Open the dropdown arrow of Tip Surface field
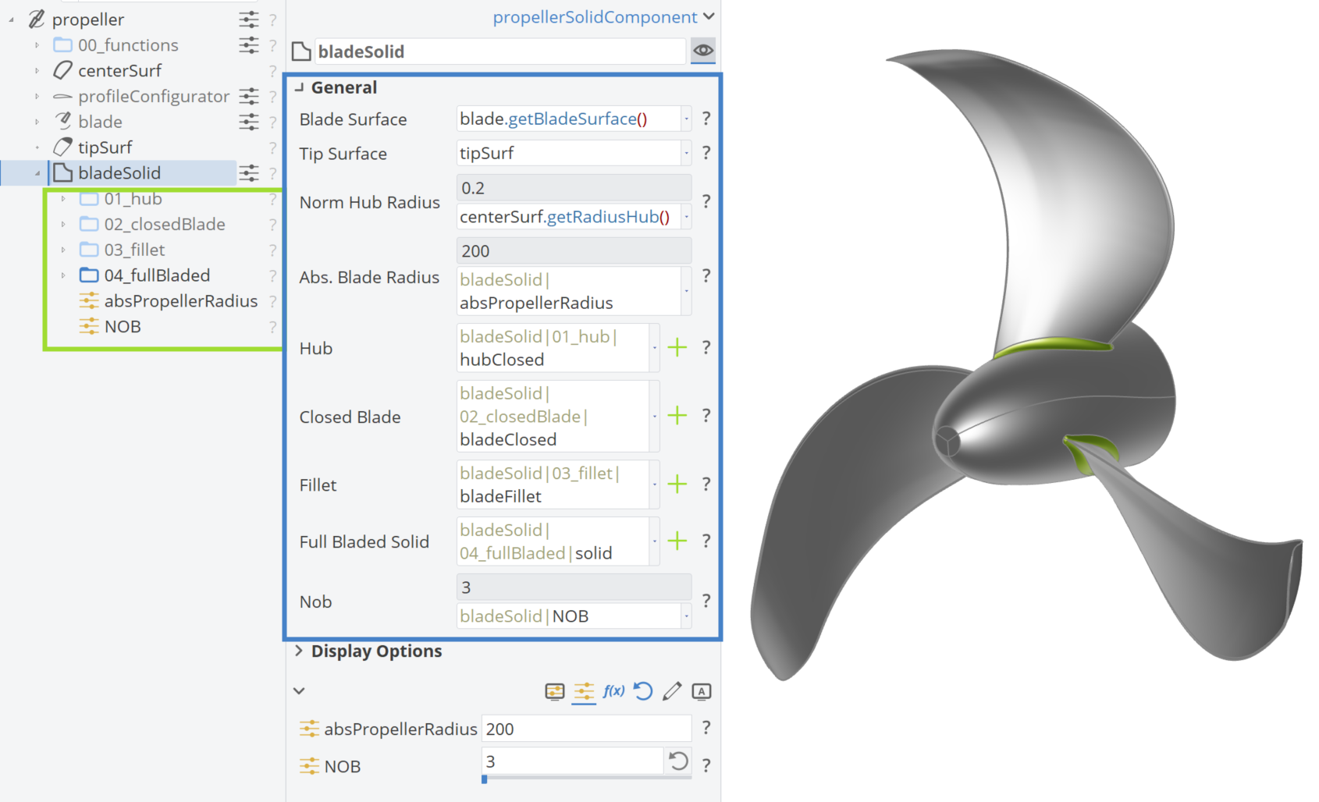1319x802 pixels. tap(686, 153)
